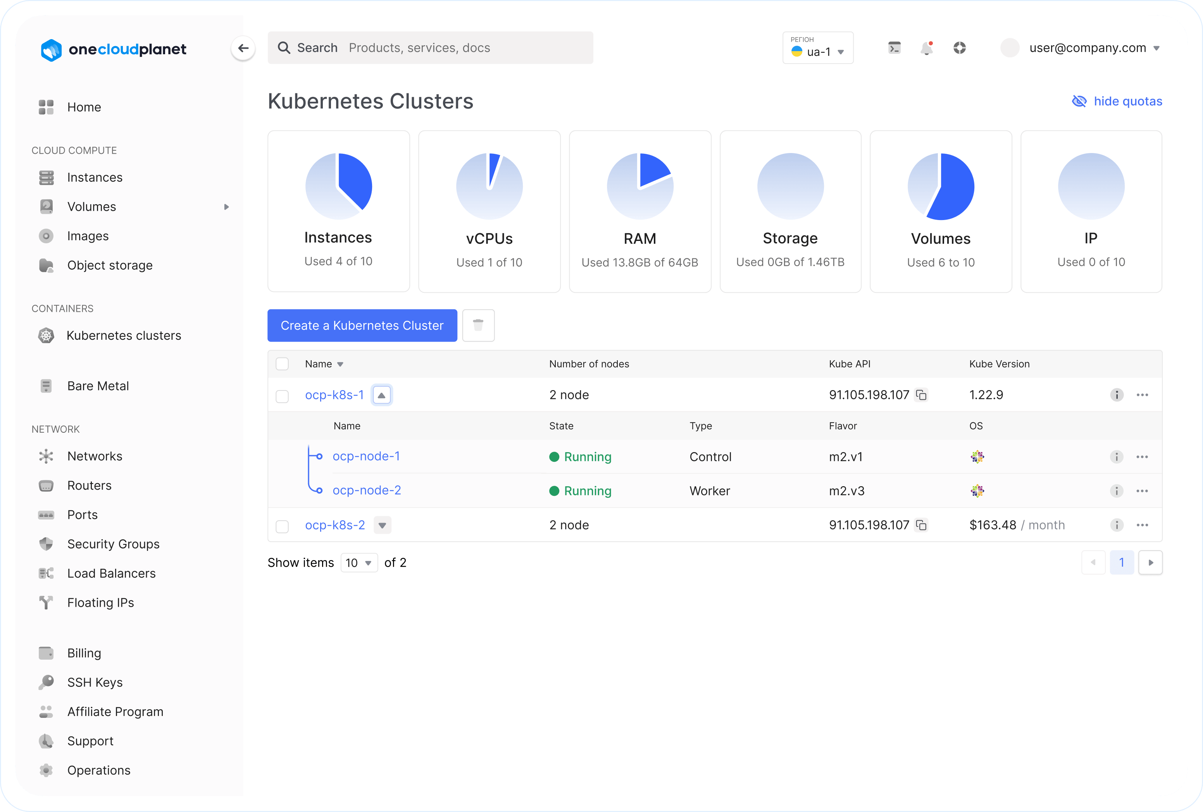
Task: Check the checkbox next to ocp-k8s-1
Action: pyautogui.click(x=283, y=396)
